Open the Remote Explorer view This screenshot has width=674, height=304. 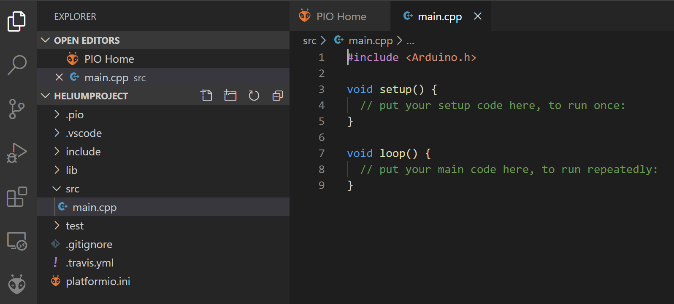pyautogui.click(x=17, y=241)
